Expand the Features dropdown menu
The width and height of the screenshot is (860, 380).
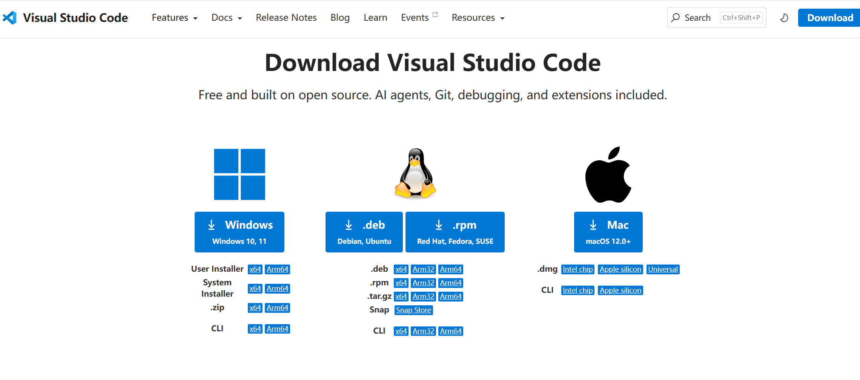point(175,18)
